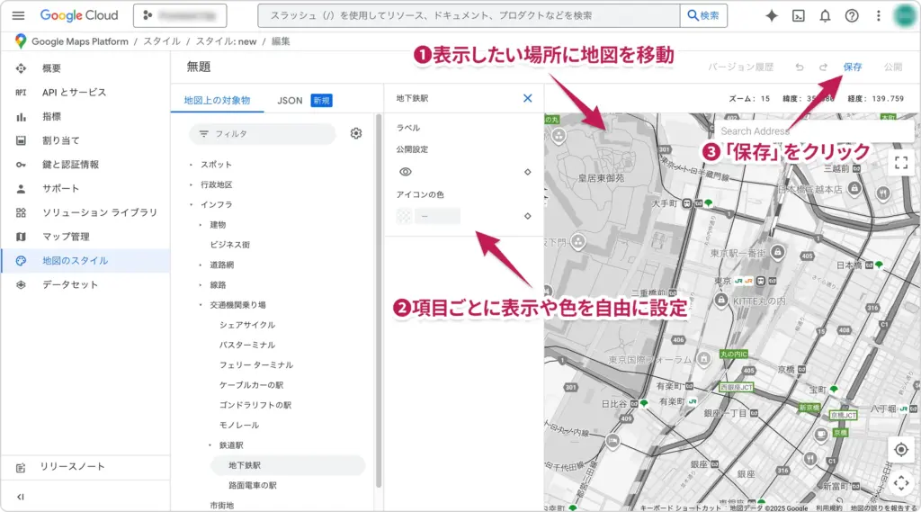
Task: Click the feature list vertical scrollbar
Action: (x=379, y=301)
